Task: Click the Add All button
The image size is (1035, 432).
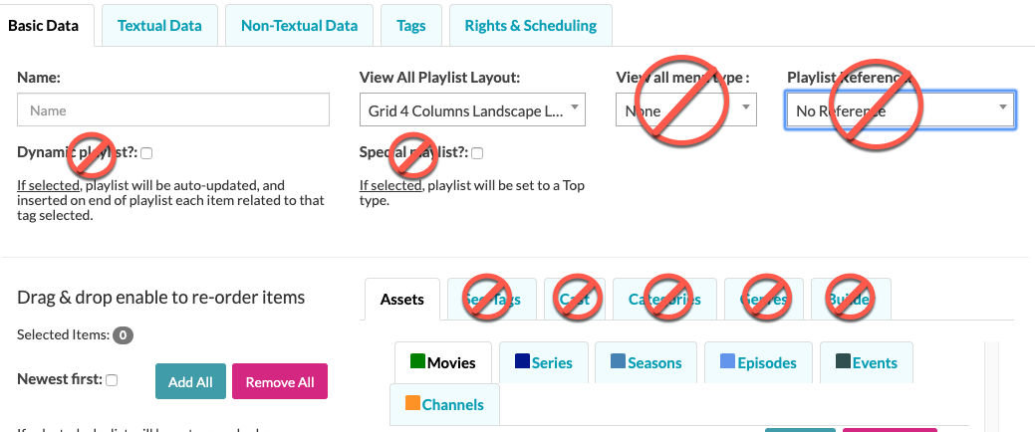Action: coord(190,381)
